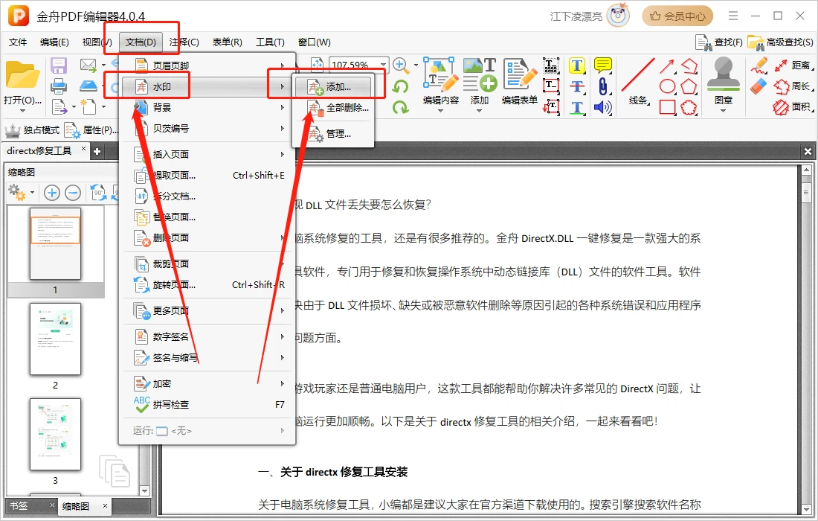Switch to the 书签 bookmarks tab
The width and height of the screenshot is (818, 521).
coord(20,505)
